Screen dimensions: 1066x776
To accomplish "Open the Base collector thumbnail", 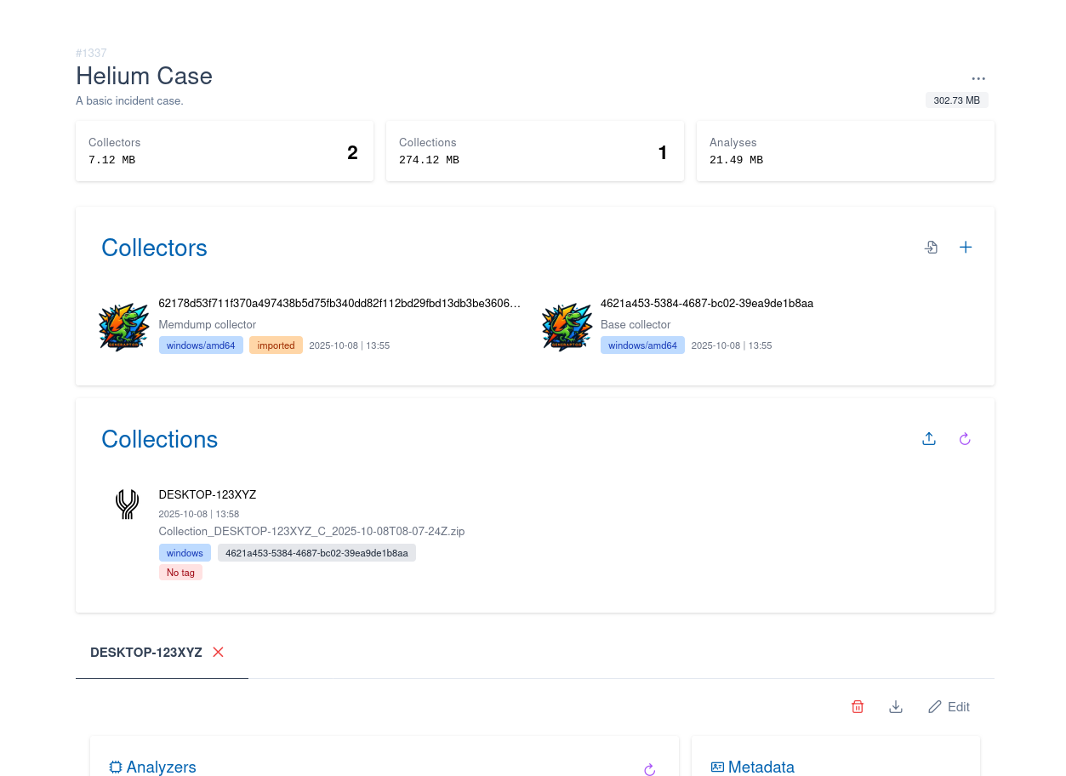I will pos(567,328).
